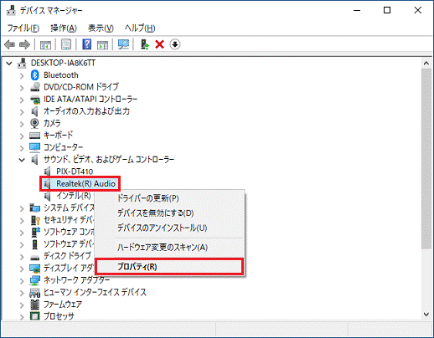Viewport: 434px width, 338px height.
Task: Open the ヘルプ(H) menu
Action: pyautogui.click(x=140, y=28)
